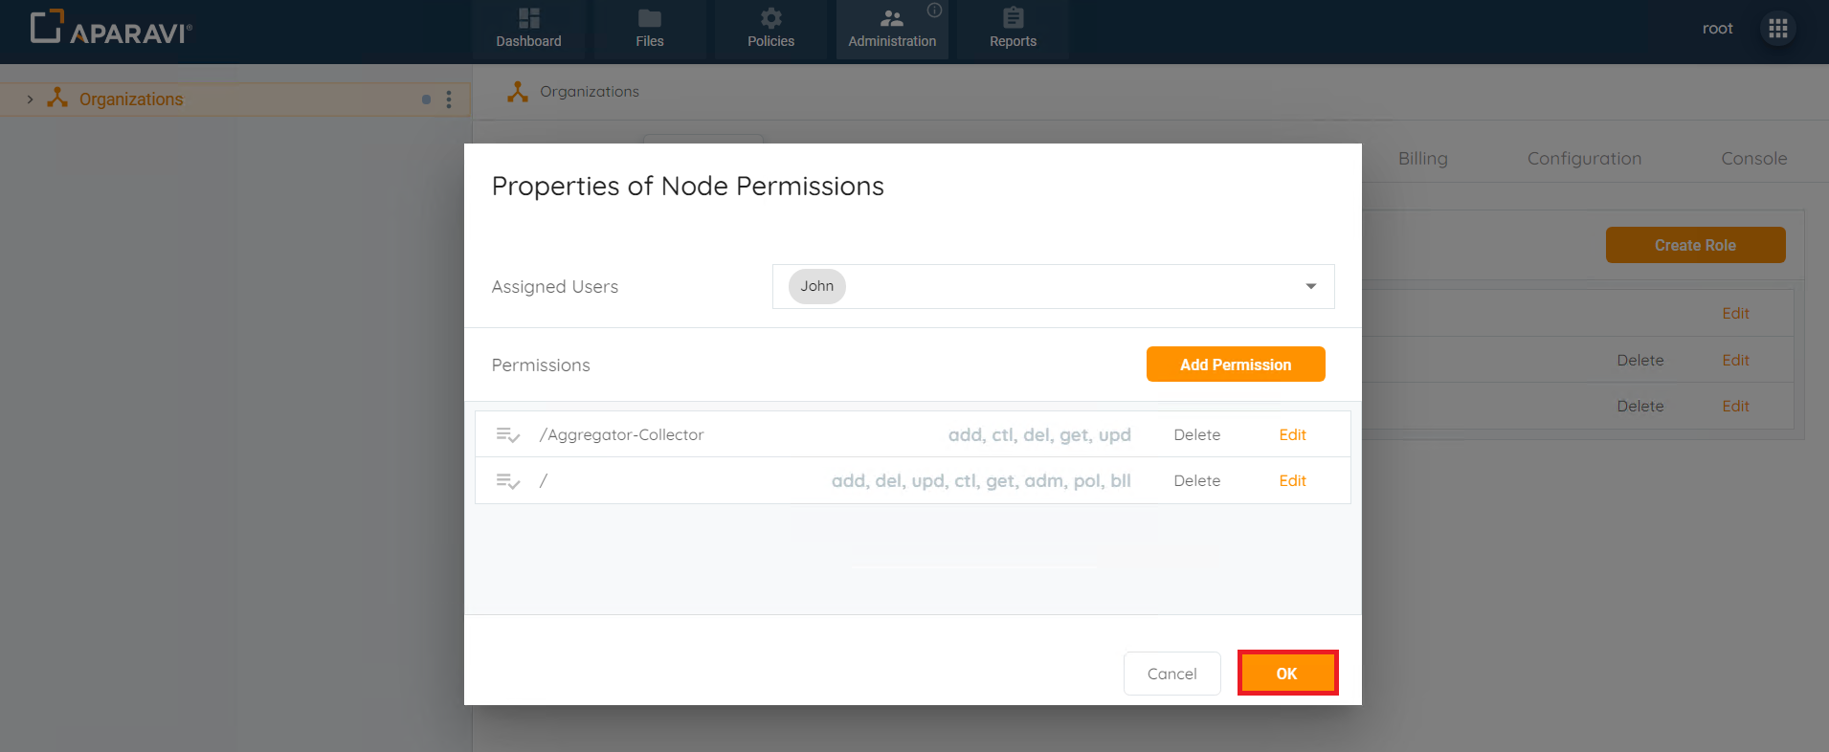Click the list icon beside root path /
The width and height of the screenshot is (1829, 752).
coord(507,481)
